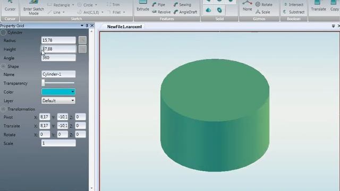Click Property Grid scroll up arrow
This screenshot has width=340, height=191.
[x=91, y=32]
